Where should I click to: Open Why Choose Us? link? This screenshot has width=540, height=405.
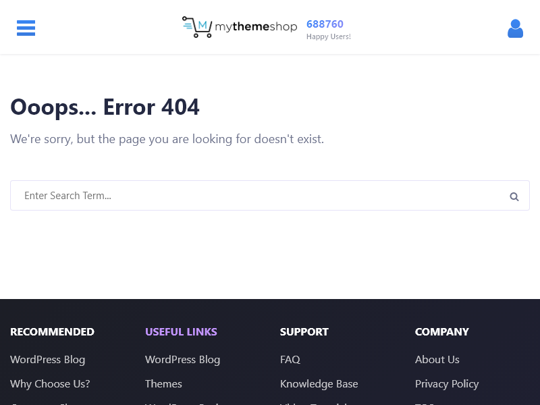[50, 384]
